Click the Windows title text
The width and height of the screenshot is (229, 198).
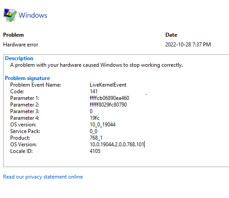pos(33,15)
